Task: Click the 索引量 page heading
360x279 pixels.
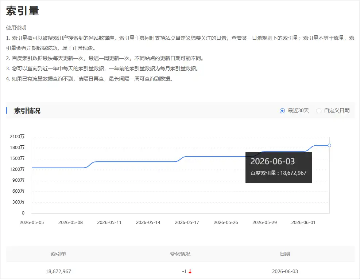Action: 23,11
